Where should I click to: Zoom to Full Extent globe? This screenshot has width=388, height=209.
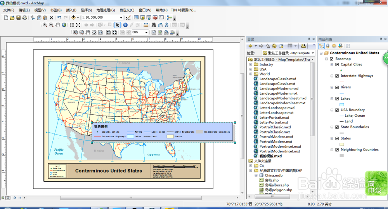pos(64,25)
